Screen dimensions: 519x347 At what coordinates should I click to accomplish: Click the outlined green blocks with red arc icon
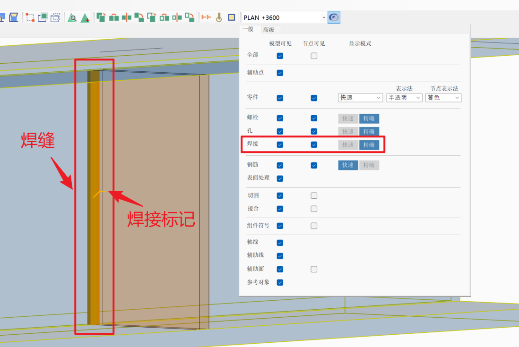164,17
